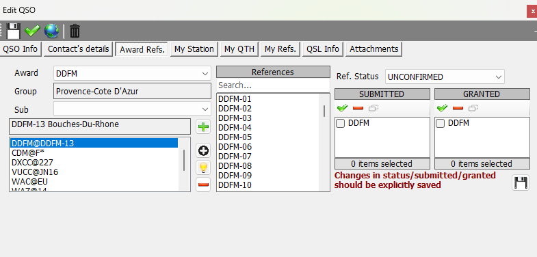The height and width of the screenshot is (257, 537).
Task: Click the globe lookup icon in toolbar
Action: (52, 31)
